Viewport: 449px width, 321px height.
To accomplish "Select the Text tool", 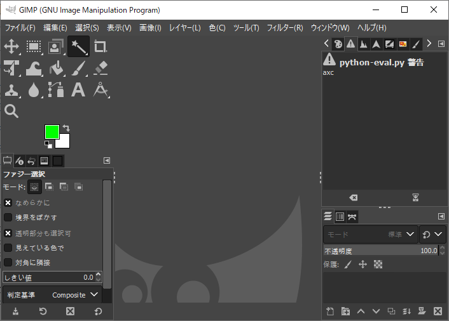I will click(78, 89).
